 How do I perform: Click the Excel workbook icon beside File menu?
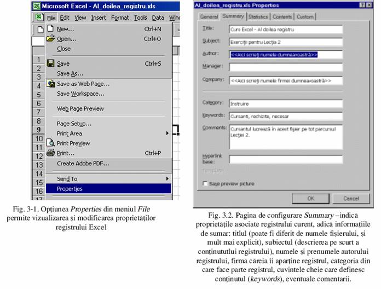pyautogui.click(x=39, y=18)
